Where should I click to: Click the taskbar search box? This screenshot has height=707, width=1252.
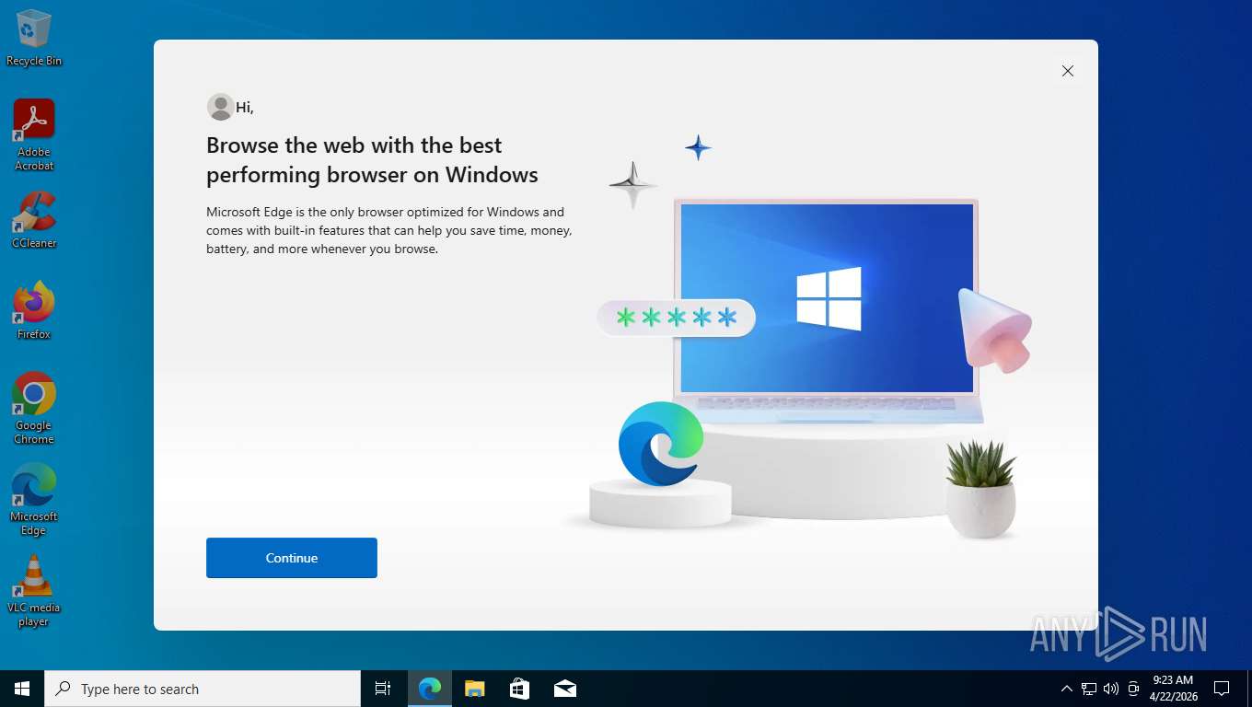coord(203,689)
